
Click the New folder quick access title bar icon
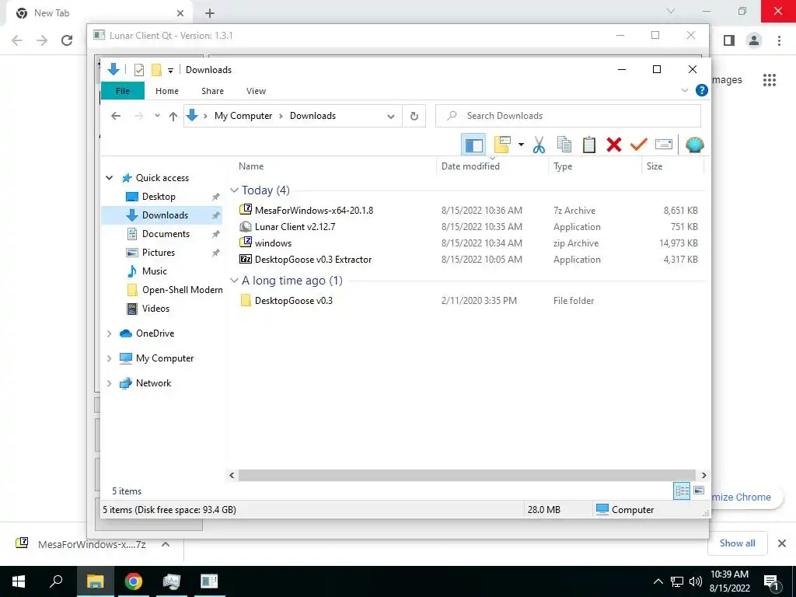point(156,70)
